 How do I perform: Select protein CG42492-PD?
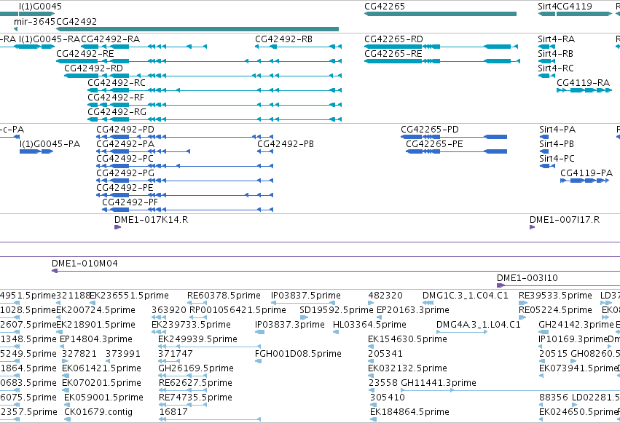coord(184,137)
